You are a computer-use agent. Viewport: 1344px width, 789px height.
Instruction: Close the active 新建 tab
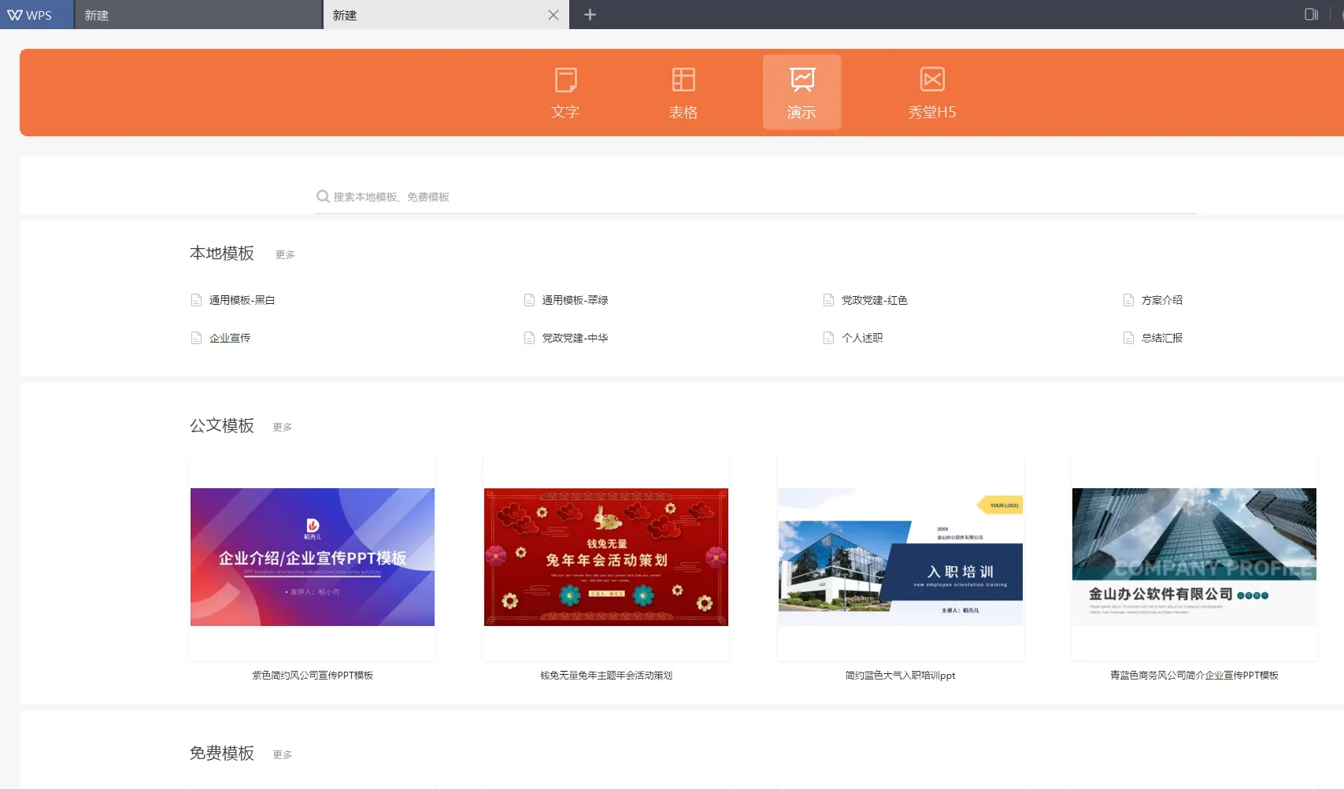(554, 14)
